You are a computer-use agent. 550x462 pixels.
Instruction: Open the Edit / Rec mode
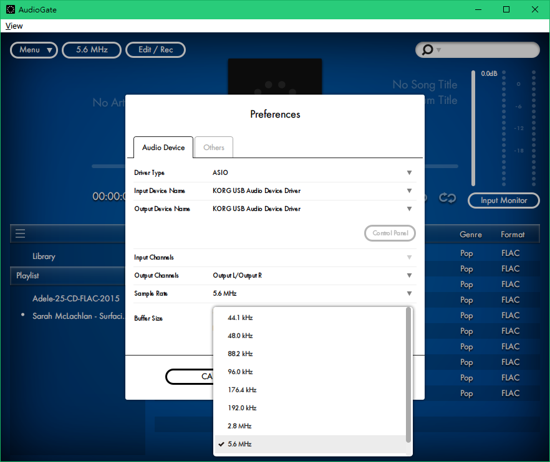pyautogui.click(x=155, y=50)
